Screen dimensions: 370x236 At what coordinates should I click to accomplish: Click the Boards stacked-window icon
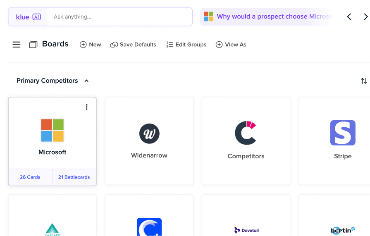point(33,45)
